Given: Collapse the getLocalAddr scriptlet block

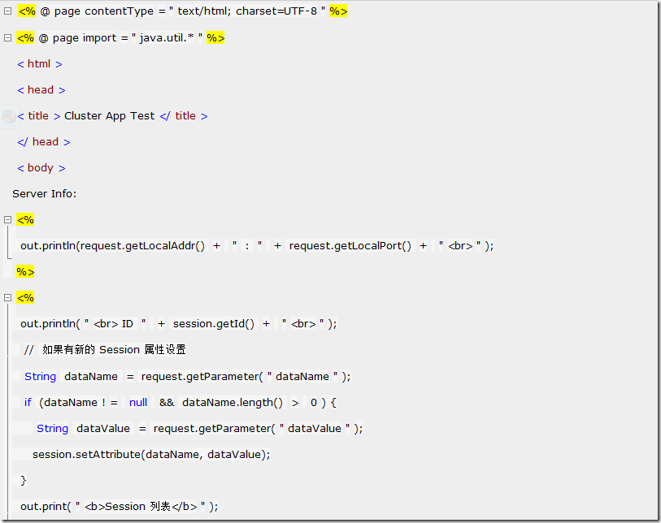Looking at the screenshot, I should [7, 220].
